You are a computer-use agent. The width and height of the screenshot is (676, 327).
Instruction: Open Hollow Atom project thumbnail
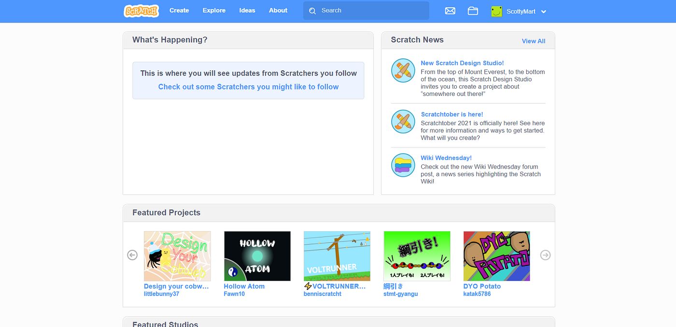click(x=257, y=256)
